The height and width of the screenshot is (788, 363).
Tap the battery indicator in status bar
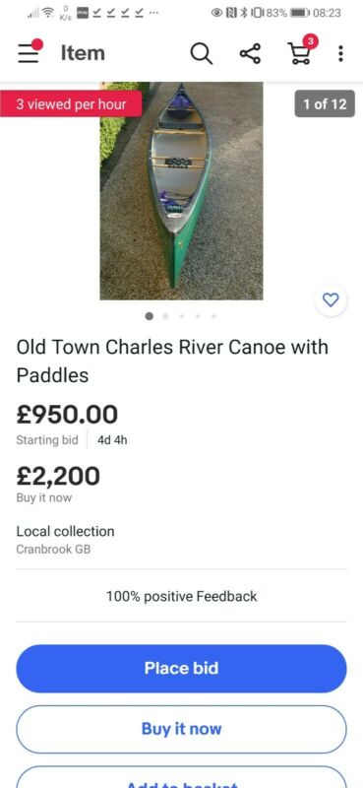click(x=300, y=13)
